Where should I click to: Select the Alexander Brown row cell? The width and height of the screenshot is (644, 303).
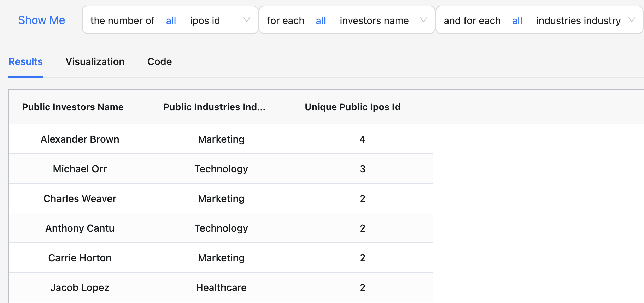tap(80, 139)
